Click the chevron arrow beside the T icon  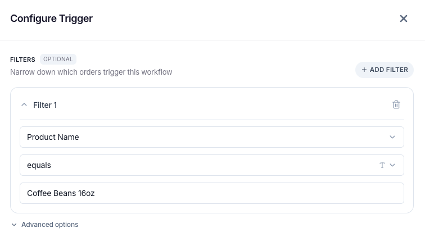(392, 165)
